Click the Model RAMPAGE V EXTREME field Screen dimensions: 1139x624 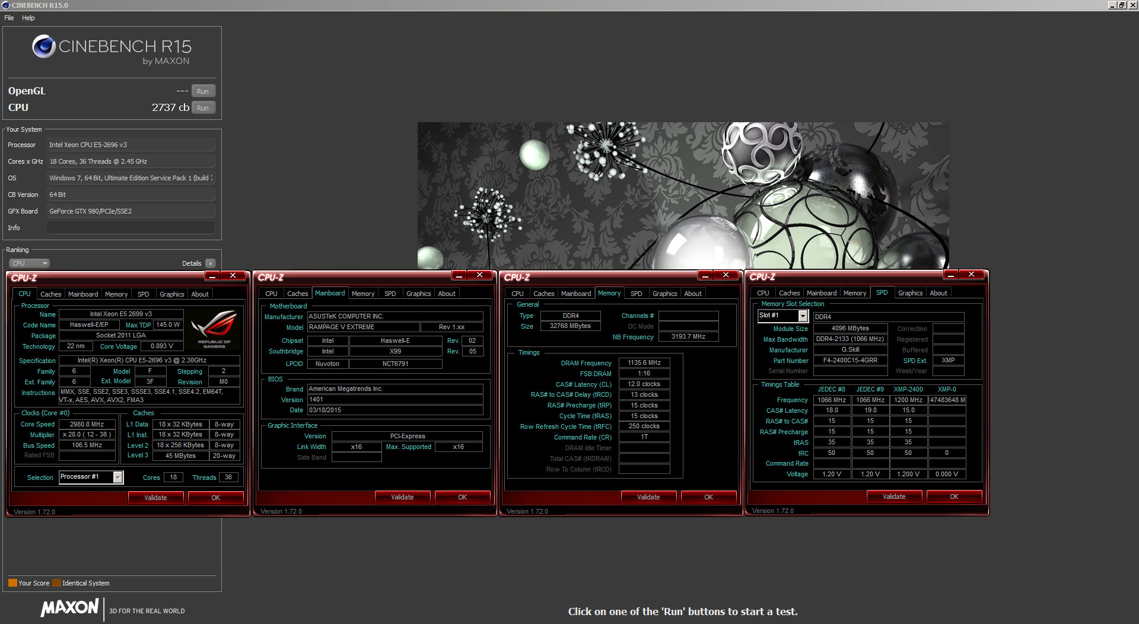click(363, 327)
